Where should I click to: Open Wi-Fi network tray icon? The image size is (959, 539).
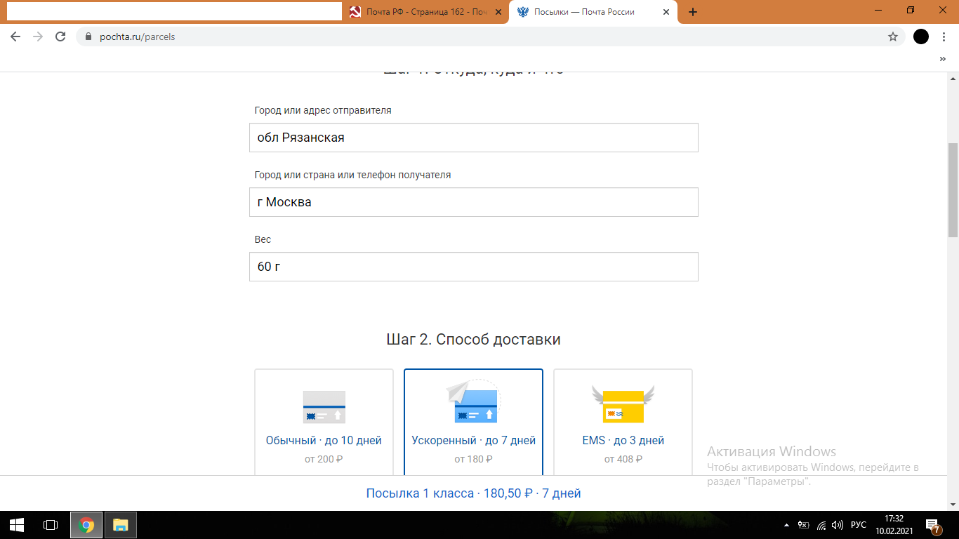tap(821, 525)
